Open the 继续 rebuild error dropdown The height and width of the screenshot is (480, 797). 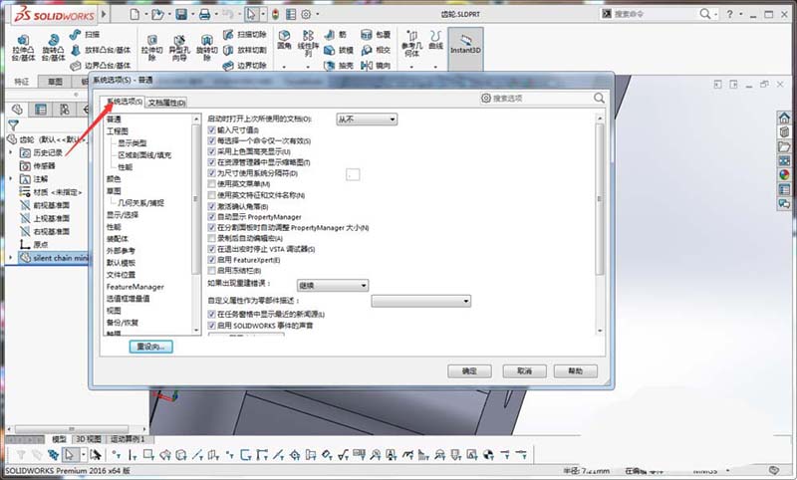(333, 286)
